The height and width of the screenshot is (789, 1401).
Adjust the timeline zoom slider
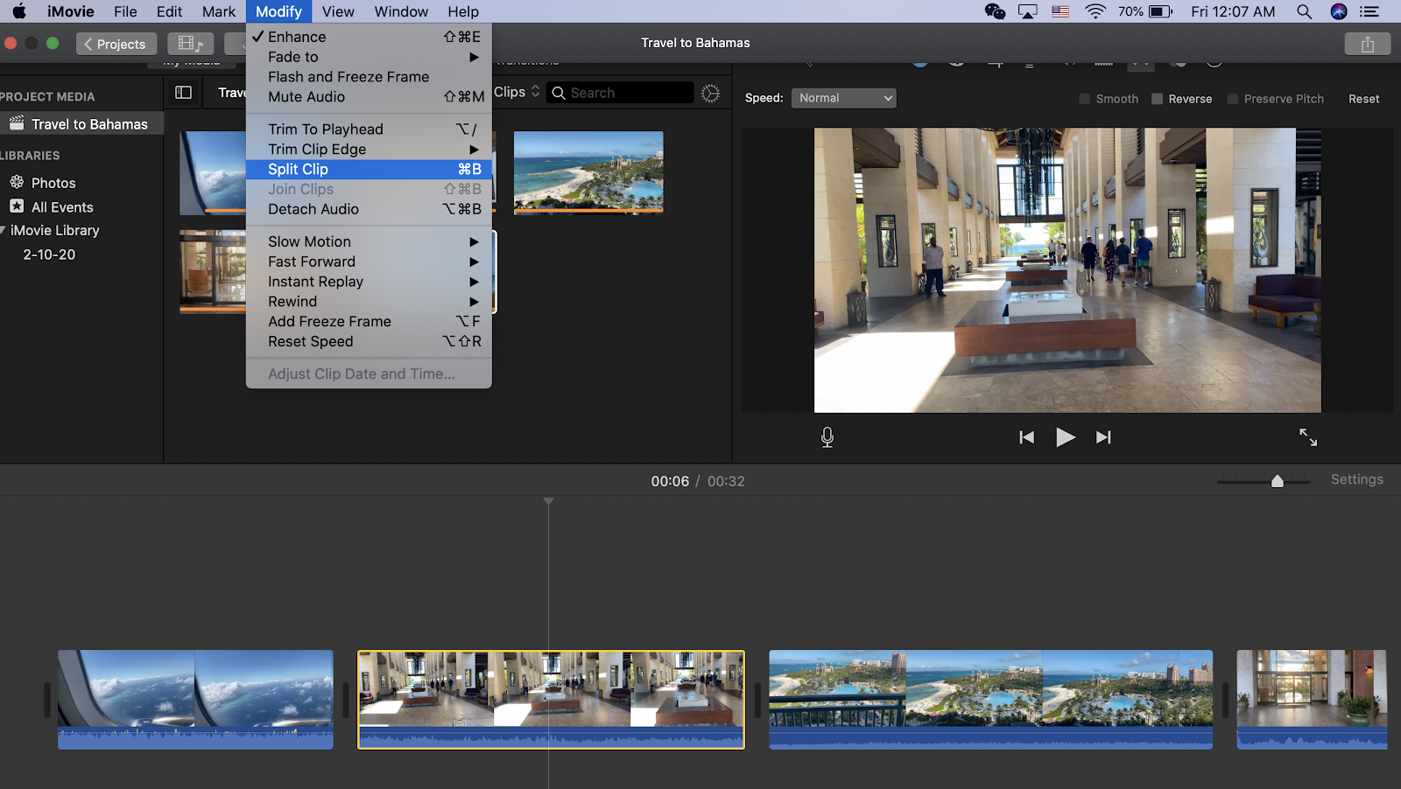tap(1277, 481)
